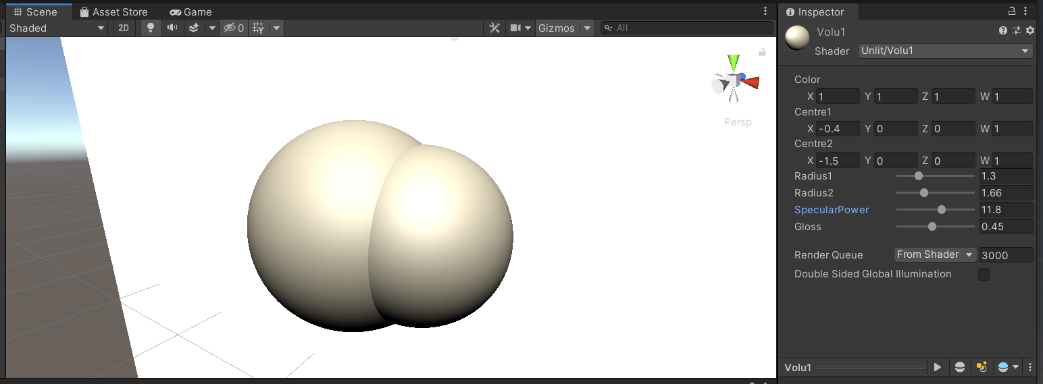Viewport: 1043px width, 384px height.
Task: Open the preview panel three-dot menu
Action: coord(1029,367)
